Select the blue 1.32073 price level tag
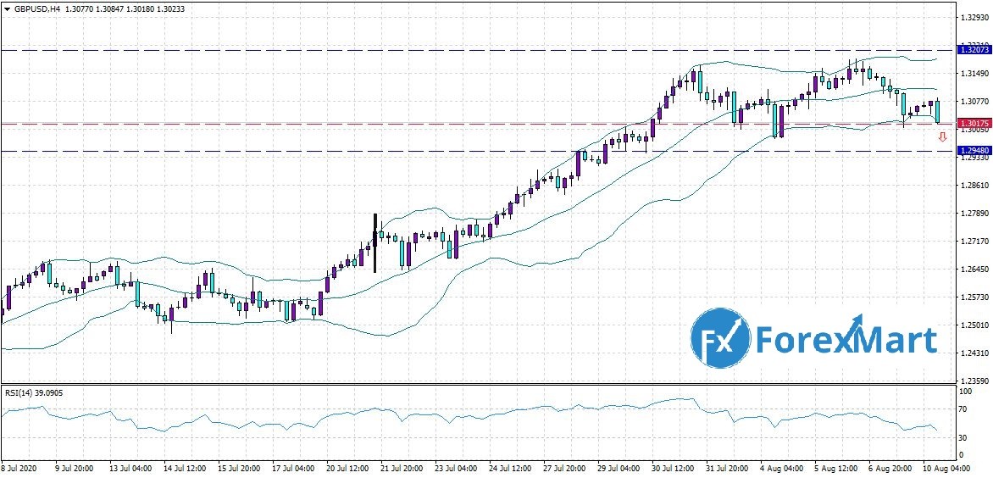The width and height of the screenshot is (993, 478). (x=974, y=50)
